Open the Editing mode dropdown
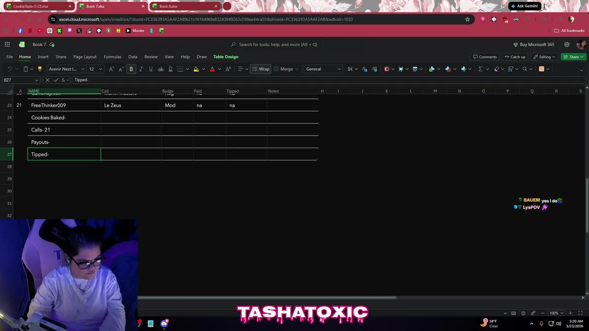This screenshot has width=589, height=331. [544, 57]
